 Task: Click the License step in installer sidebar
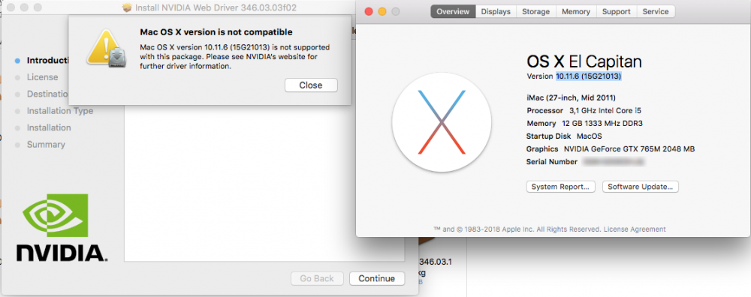tap(42, 77)
